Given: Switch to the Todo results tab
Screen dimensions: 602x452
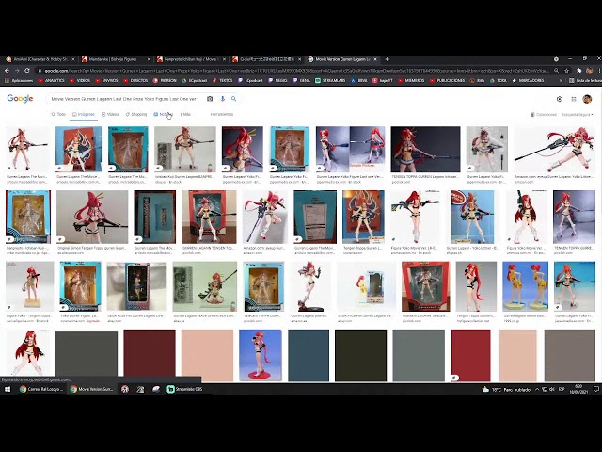Looking at the screenshot, I should point(58,114).
